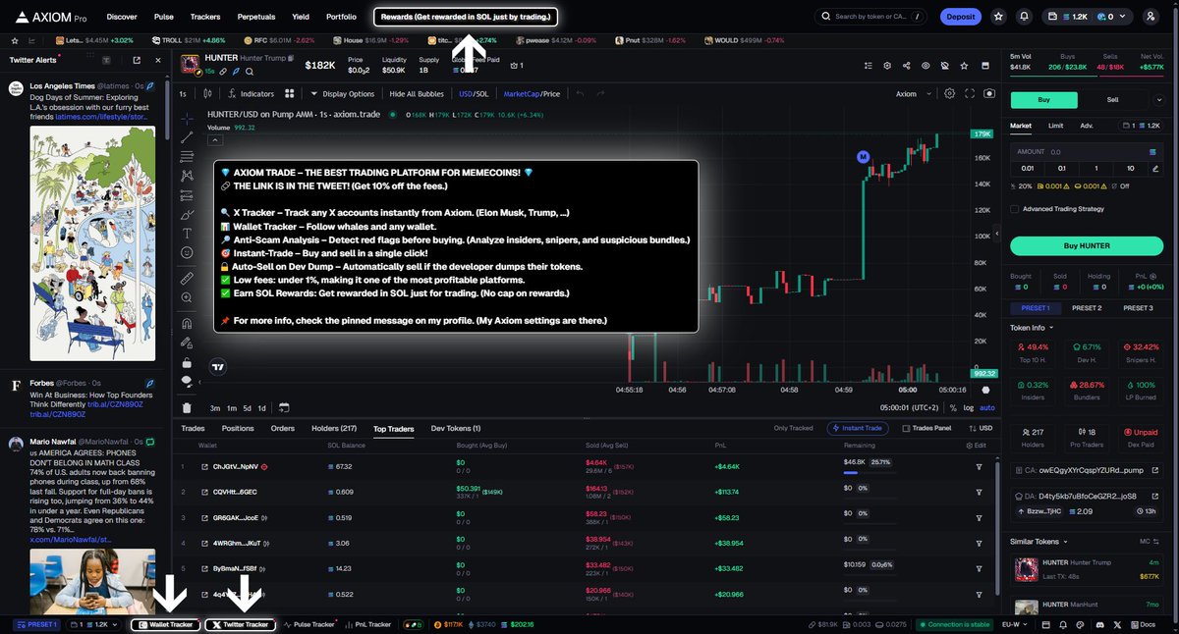The image size is (1179, 634).
Task: Open the candle style selector icon
Action: click(207, 93)
